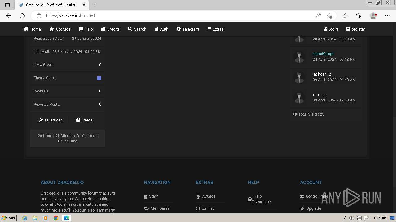This screenshot has width=396, height=222.
Task: Click the Staff footer icon
Action: 146,196
